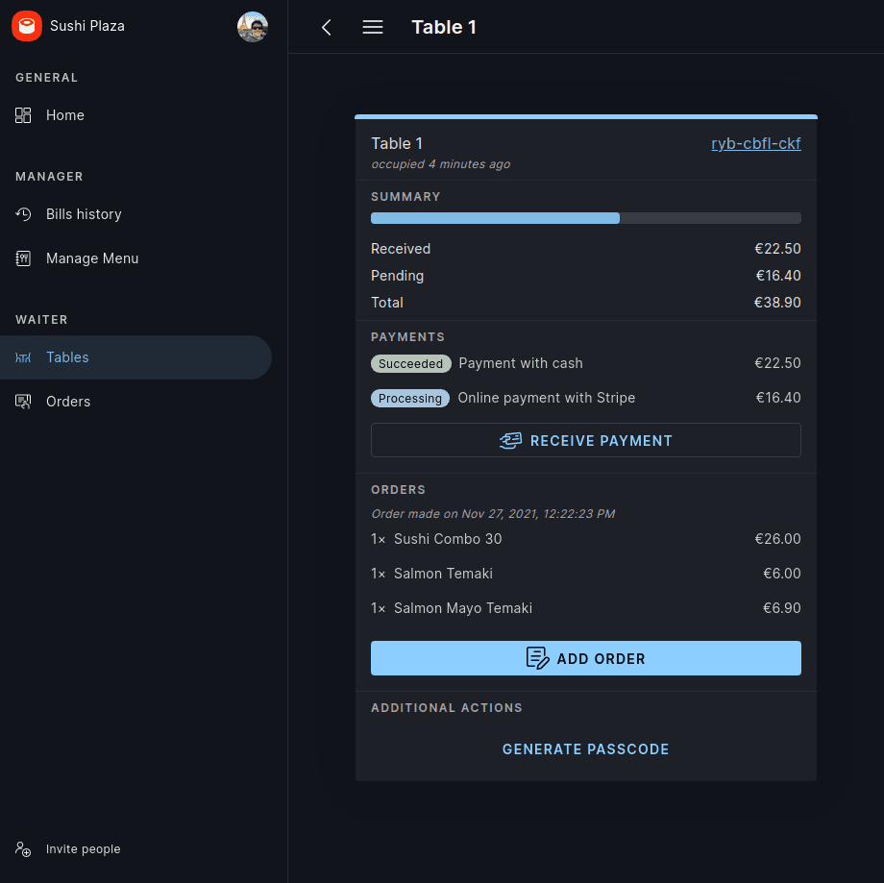Click the Home dashboard icon
The image size is (884, 883).
23,115
